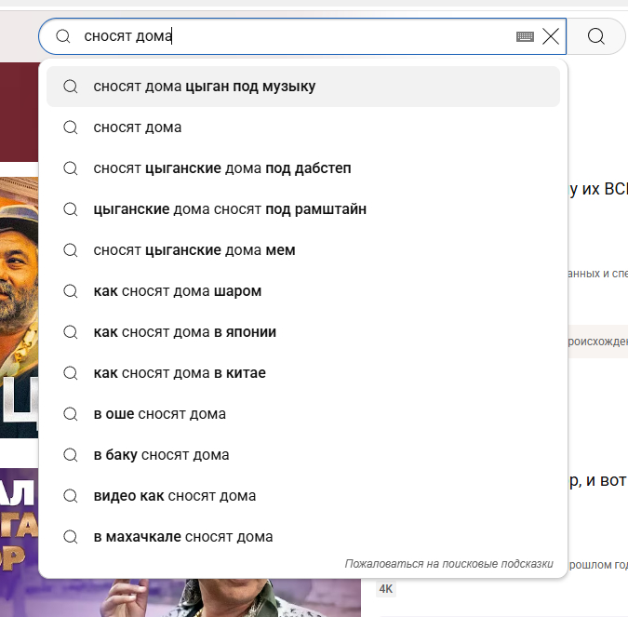Click the search icon beside 'сносят дома' suggestion
The image size is (628, 617).
click(70, 127)
